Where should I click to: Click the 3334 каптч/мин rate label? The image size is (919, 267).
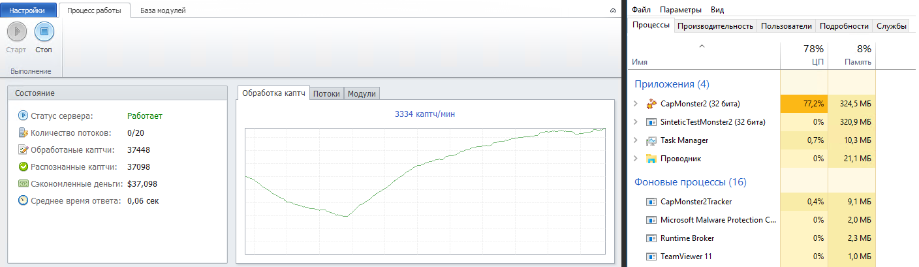tap(425, 114)
